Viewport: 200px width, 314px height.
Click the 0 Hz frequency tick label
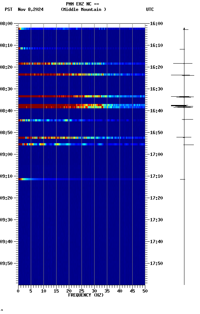coord(18,291)
